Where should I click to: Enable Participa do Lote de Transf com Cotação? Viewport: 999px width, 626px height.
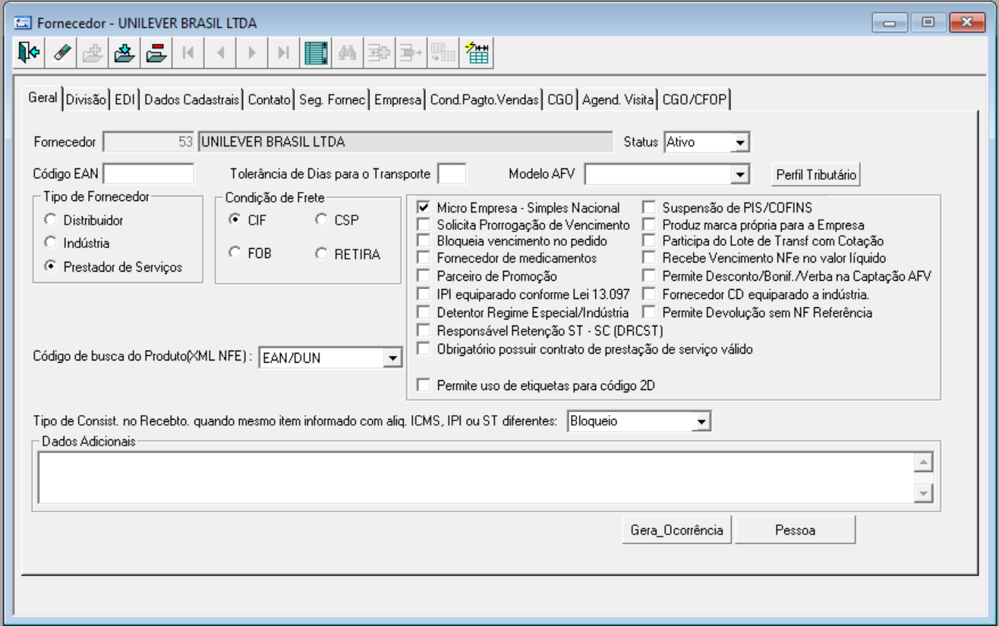click(649, 241)
